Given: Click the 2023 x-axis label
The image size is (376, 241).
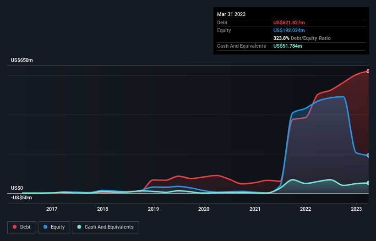Looking at the screenshot, I should point(356,209).
